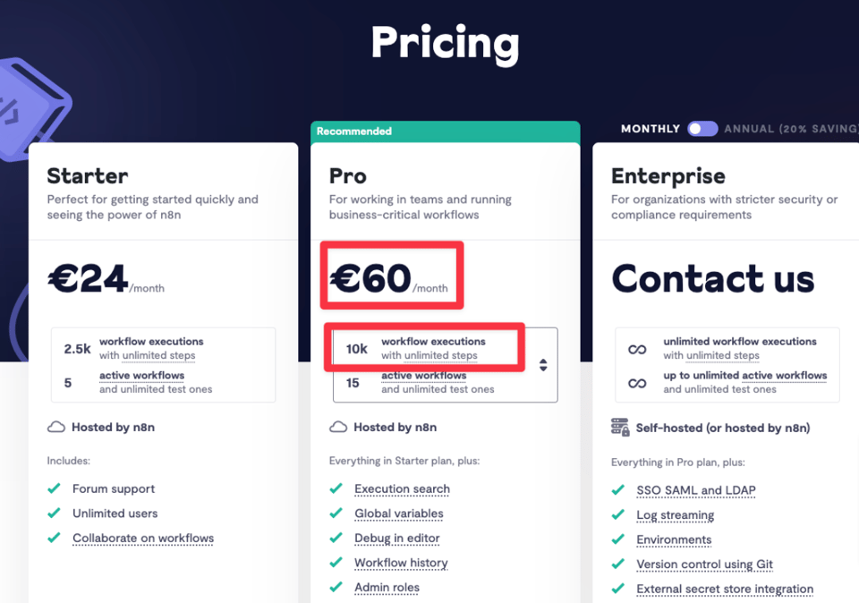Click the checkmark beside SSO SAML and LDAP
The width and height of the screenshot is (859, 603).
click(x=618, y=489)
